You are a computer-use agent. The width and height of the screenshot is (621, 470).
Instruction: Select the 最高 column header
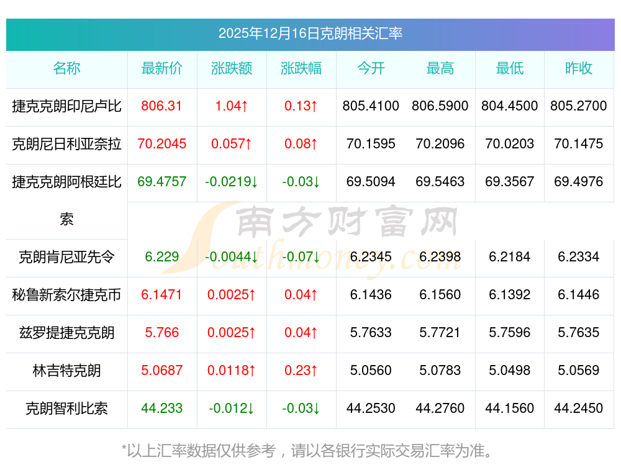[x=440, y=68]
